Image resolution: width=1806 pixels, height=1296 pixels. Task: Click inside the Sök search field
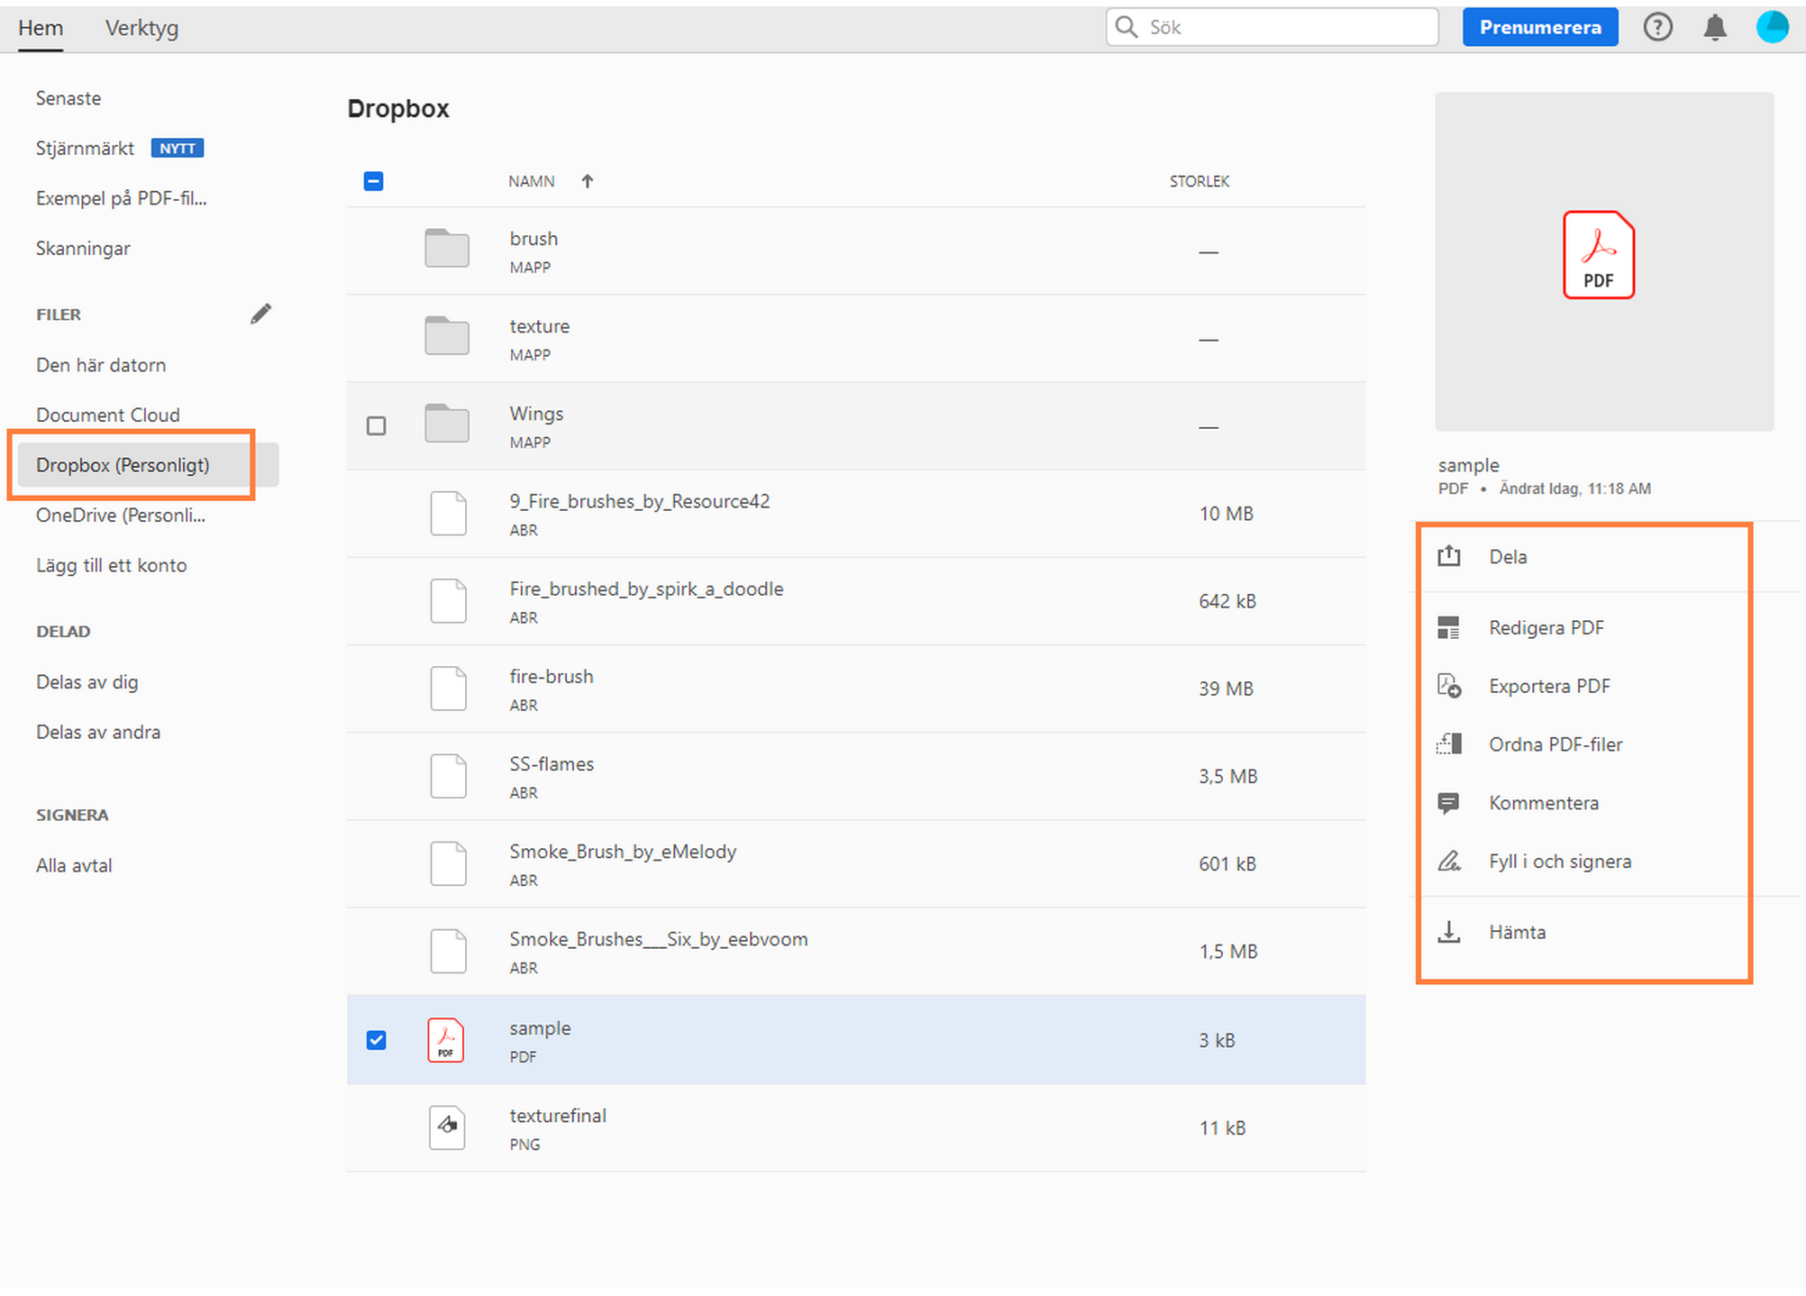click(x=1271, y=27)
